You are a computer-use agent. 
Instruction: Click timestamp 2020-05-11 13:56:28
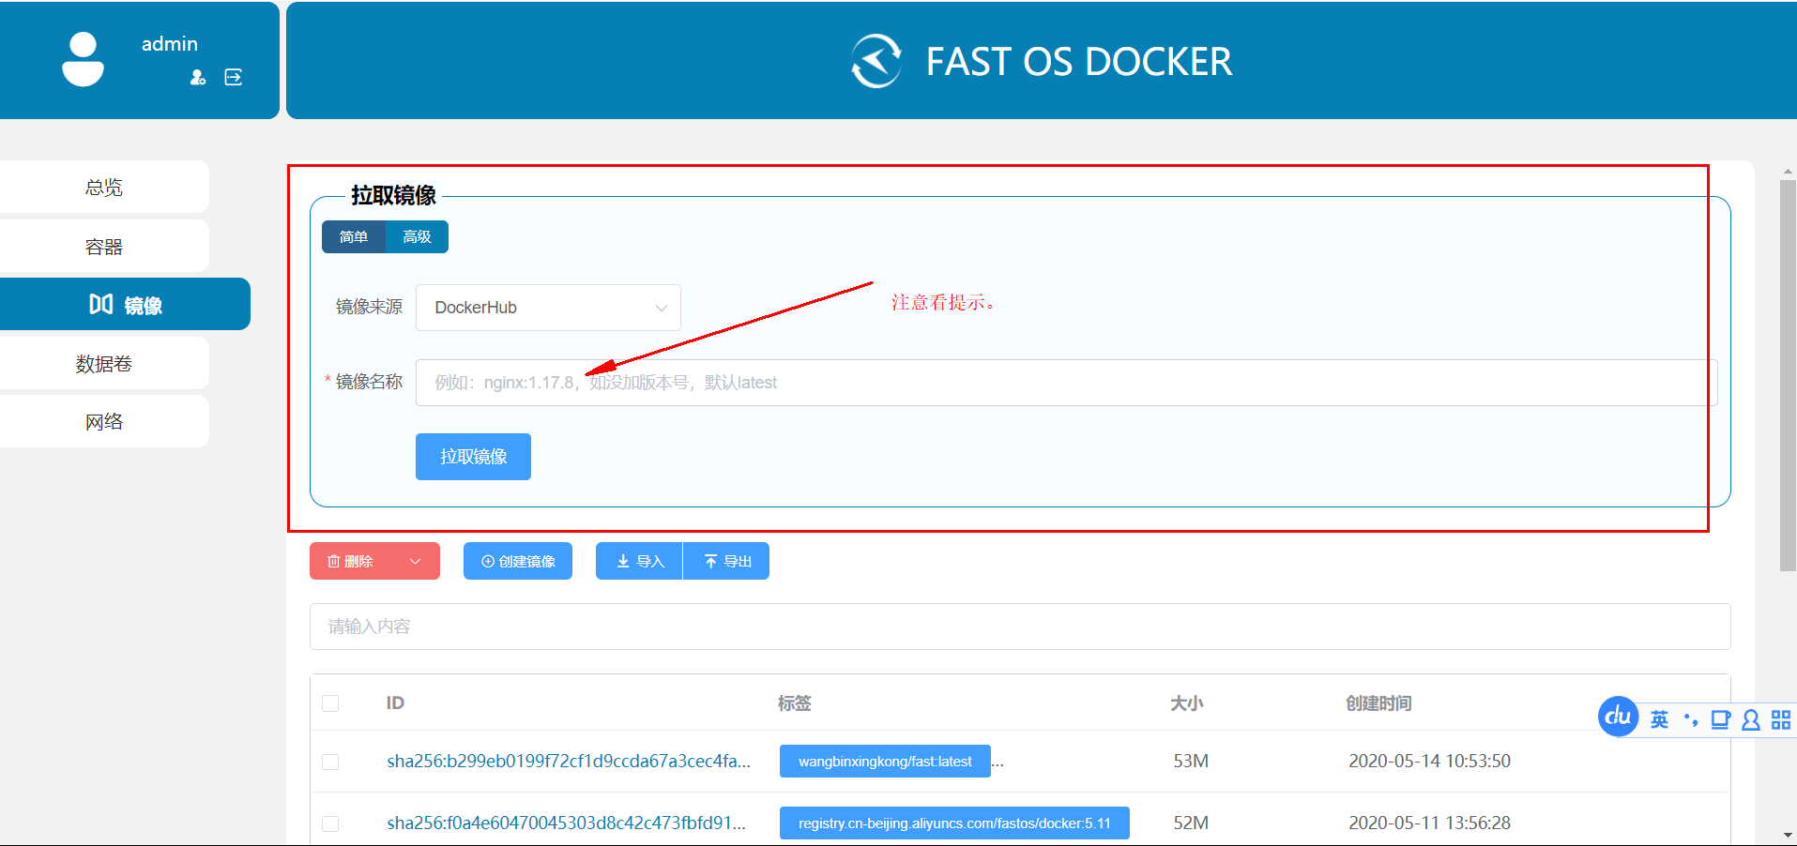(x=1429, y=823)
